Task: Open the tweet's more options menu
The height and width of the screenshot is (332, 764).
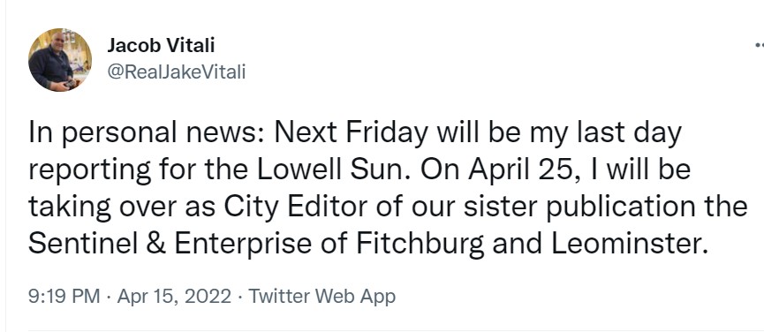Action: (x=759, y=45)
